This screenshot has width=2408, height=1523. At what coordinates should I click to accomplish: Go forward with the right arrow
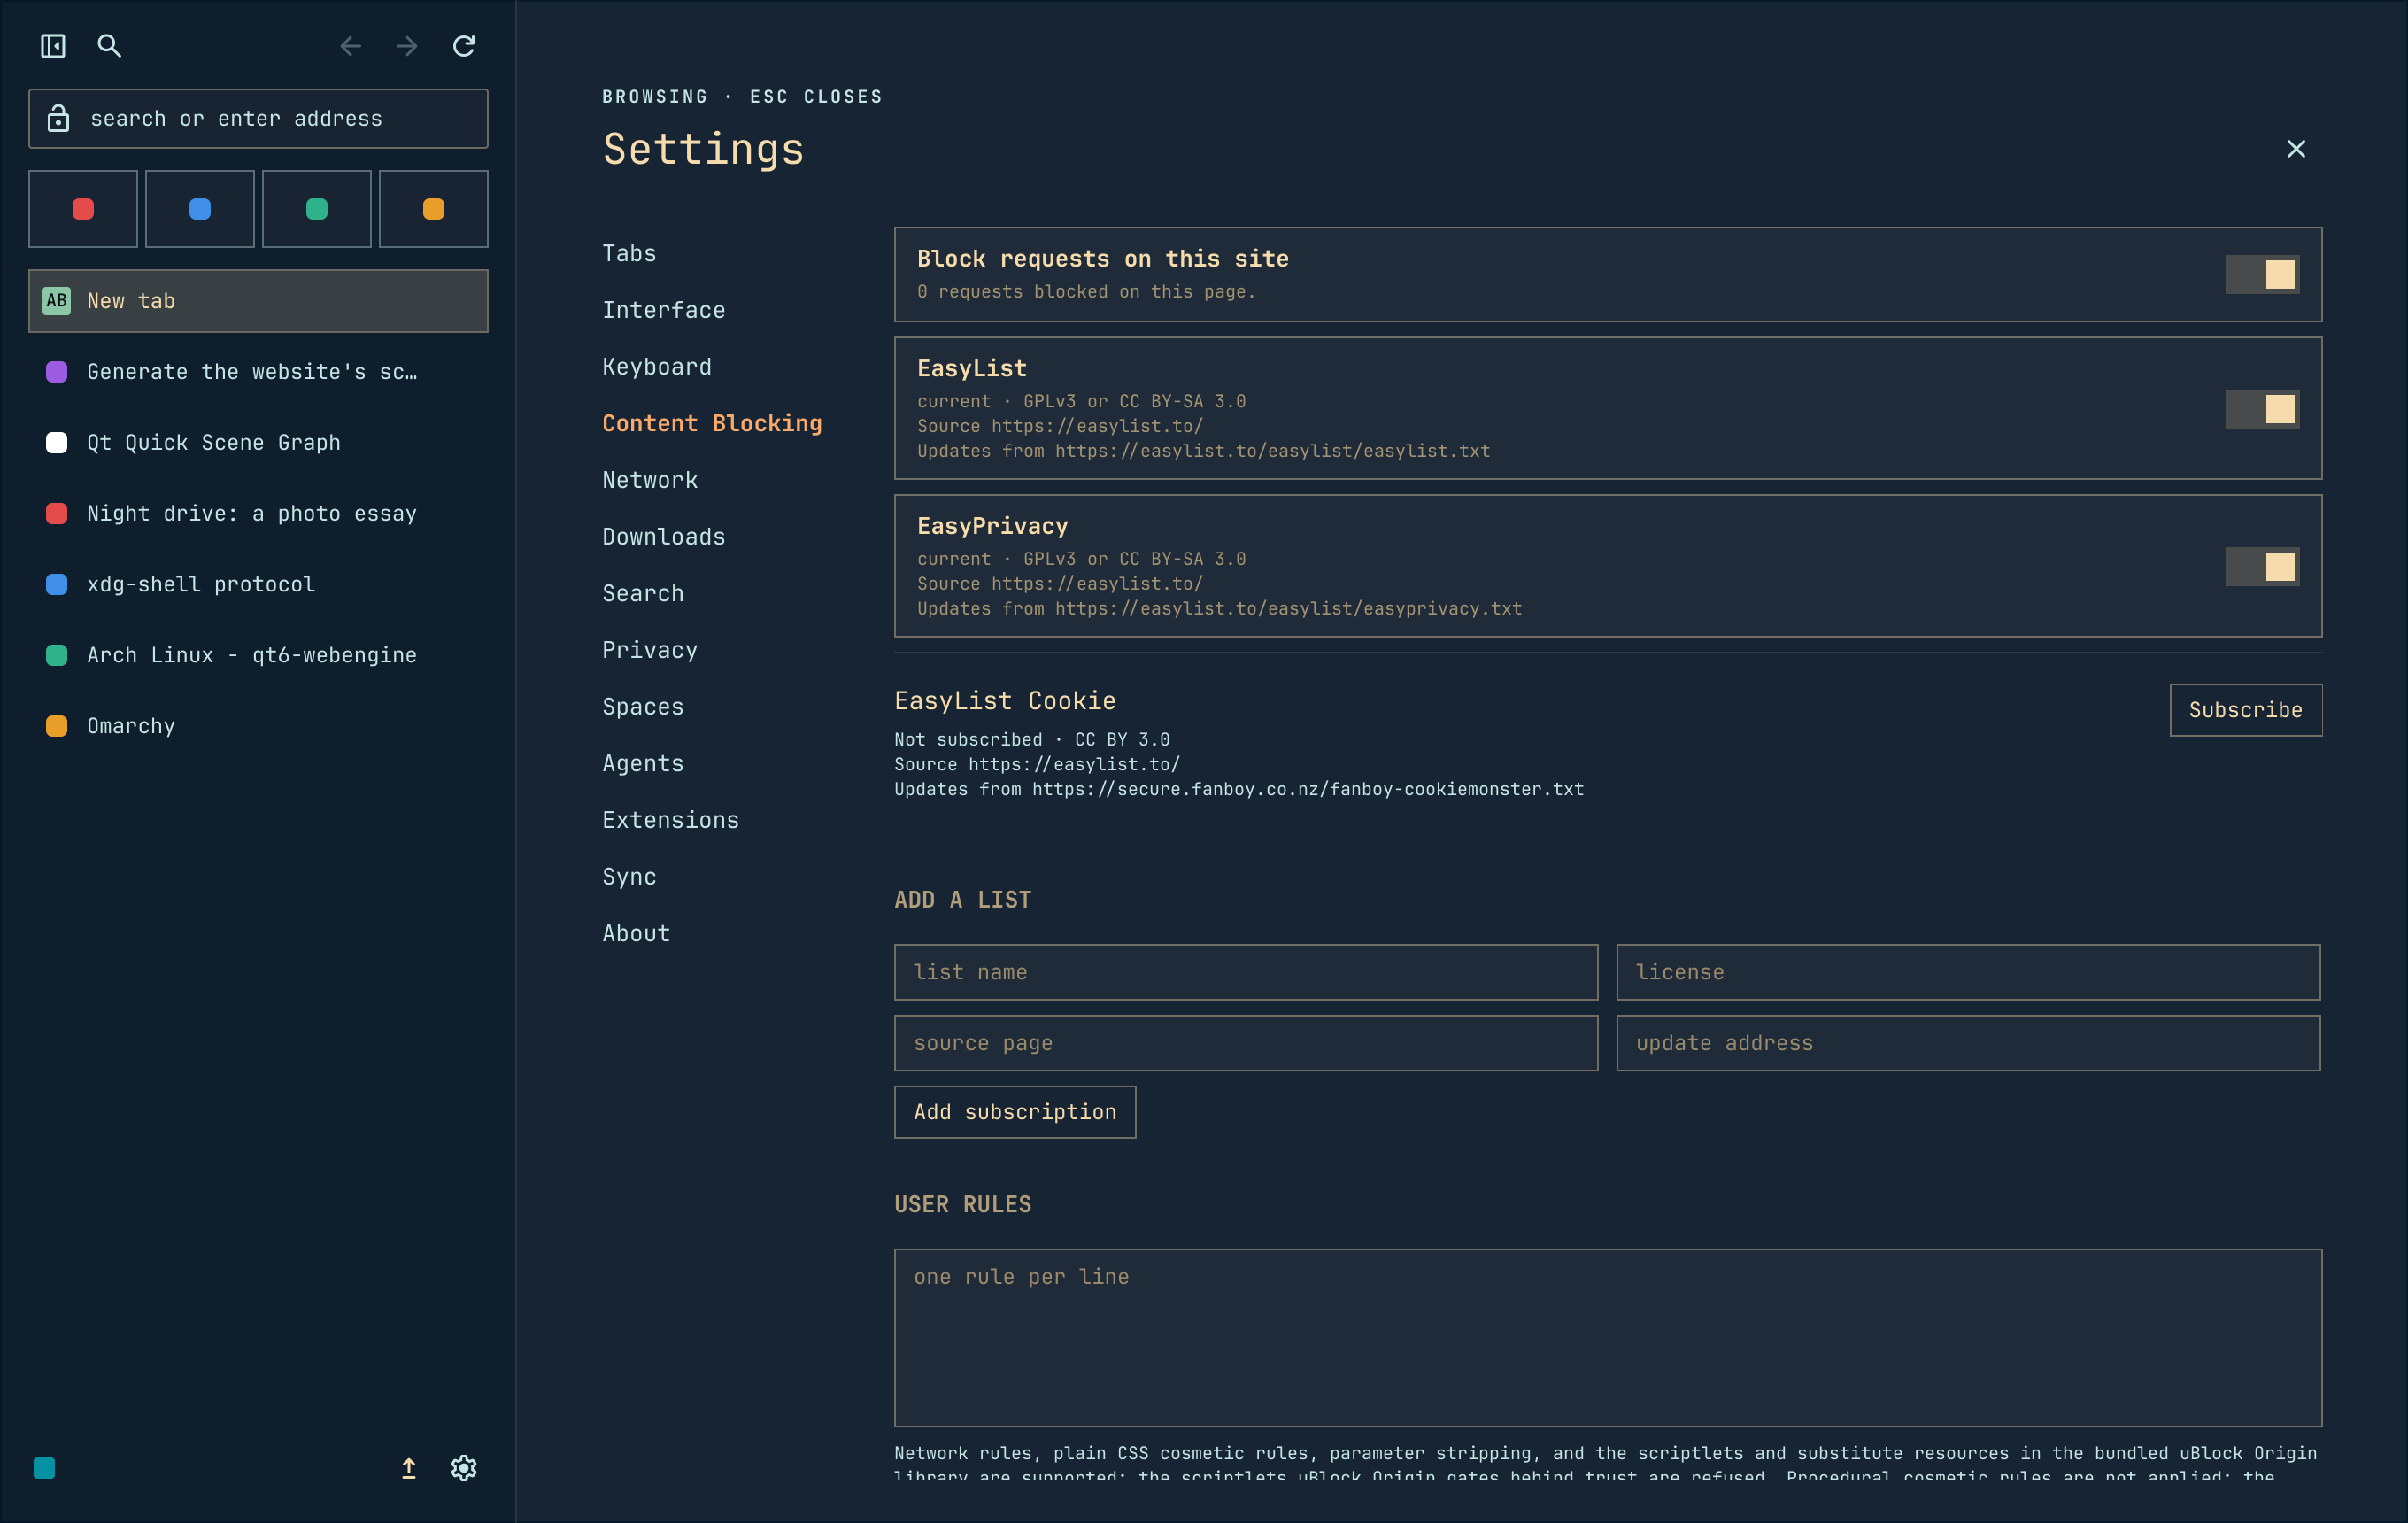[x=407, y=46]
